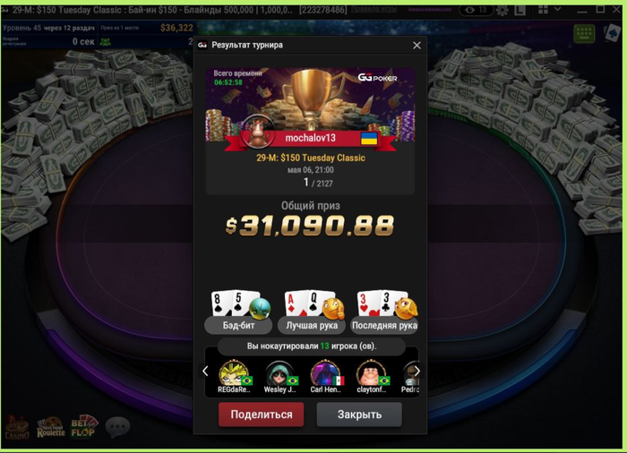This screenshot has height=453, width=627.
Task: View the Последняя рука hand
Action: coord(384,312)
